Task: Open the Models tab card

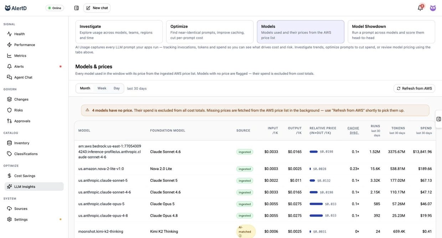Action: click(300, 32)
